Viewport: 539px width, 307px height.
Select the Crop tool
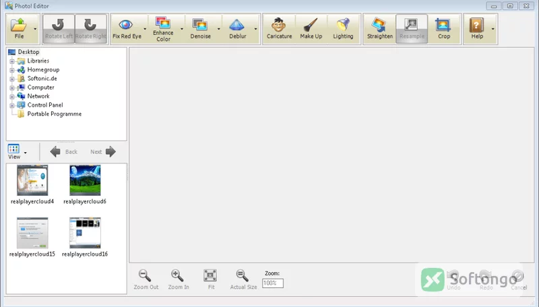point(444,29)
